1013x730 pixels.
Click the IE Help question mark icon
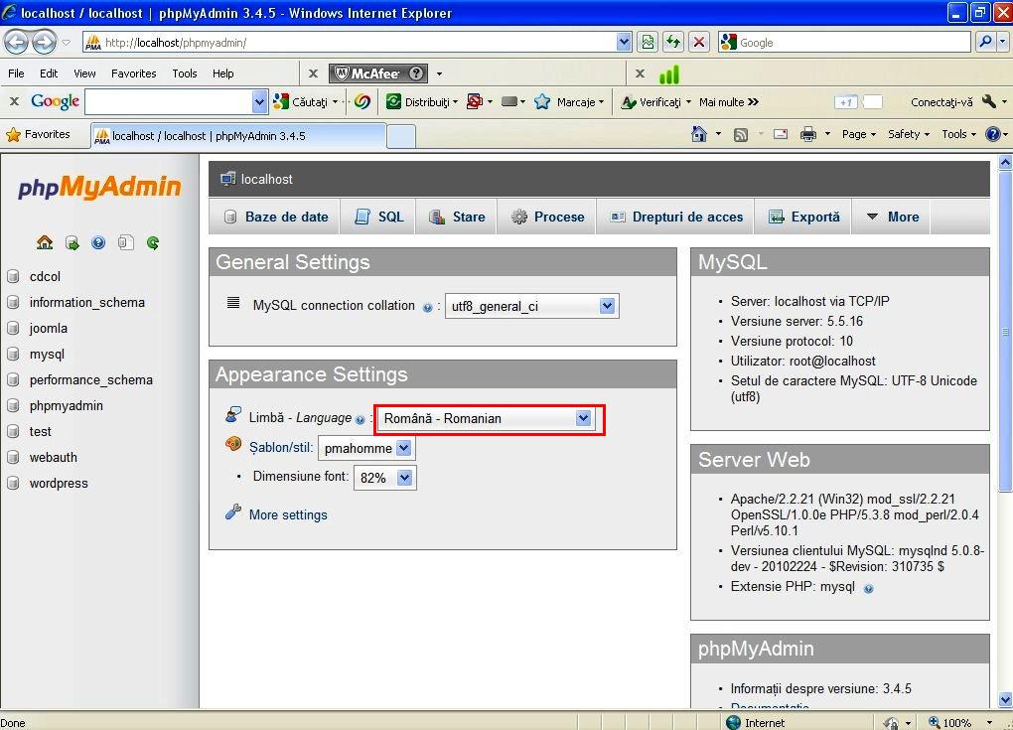[x=993, y=134]
